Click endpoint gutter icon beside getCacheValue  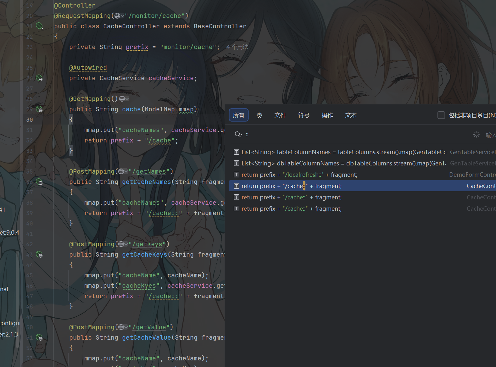[x=39, y=337]
